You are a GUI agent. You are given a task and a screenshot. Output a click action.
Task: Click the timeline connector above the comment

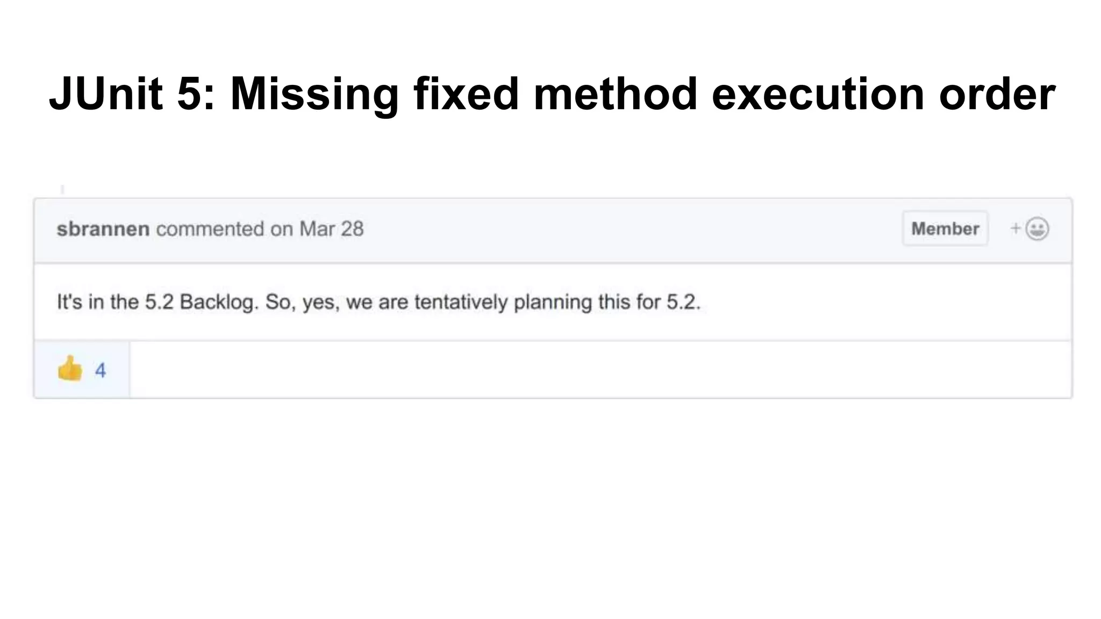click(63, 189)
